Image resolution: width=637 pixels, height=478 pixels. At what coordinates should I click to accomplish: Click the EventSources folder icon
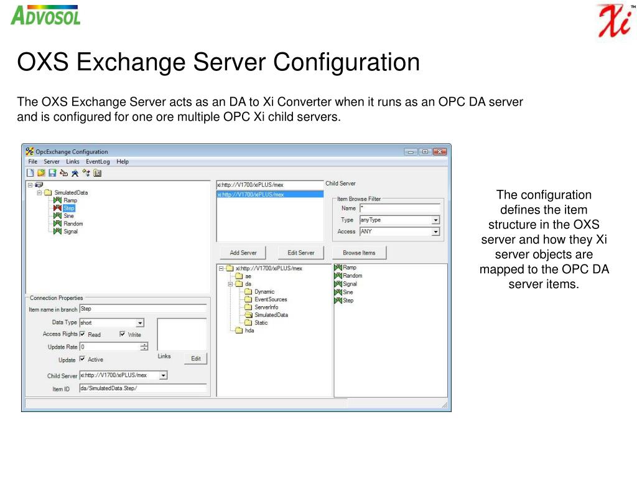[248, 299]
